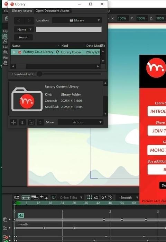Click the mouth channel label in timeline
This screenshot has height=242, width=166.
pos(23,224)
